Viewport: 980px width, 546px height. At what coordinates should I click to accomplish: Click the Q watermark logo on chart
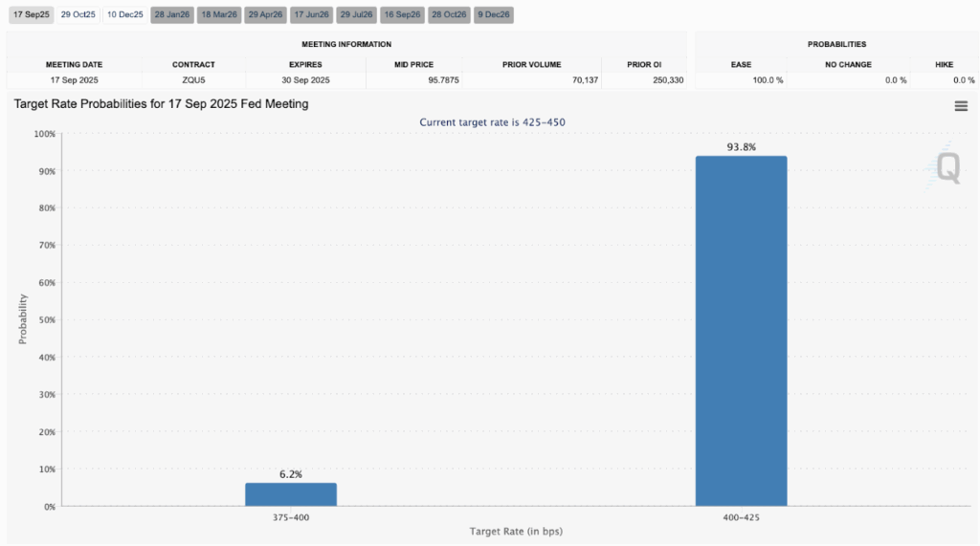[947, 168]
